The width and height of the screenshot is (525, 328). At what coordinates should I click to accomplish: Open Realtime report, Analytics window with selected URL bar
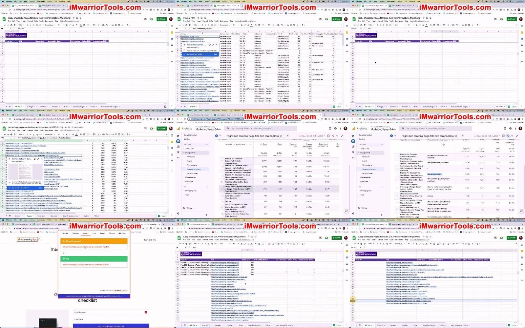pos(187,139)
